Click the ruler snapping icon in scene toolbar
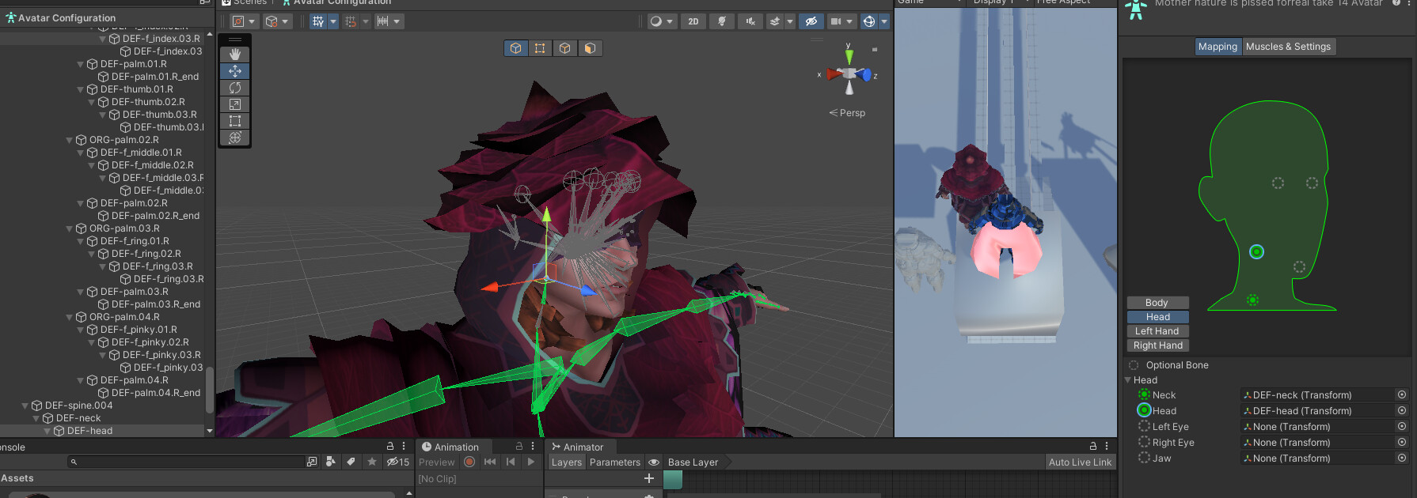This screenshot has height=498, width=1417. [x=383, y=21]
